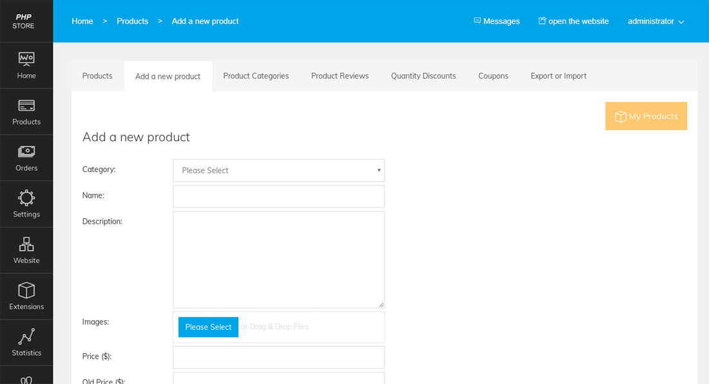
Task: Click the PHP STORE logo
Action: (x=24, y=19)
